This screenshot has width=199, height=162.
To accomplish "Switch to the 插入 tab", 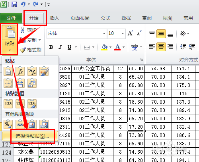I will point(55,18).
